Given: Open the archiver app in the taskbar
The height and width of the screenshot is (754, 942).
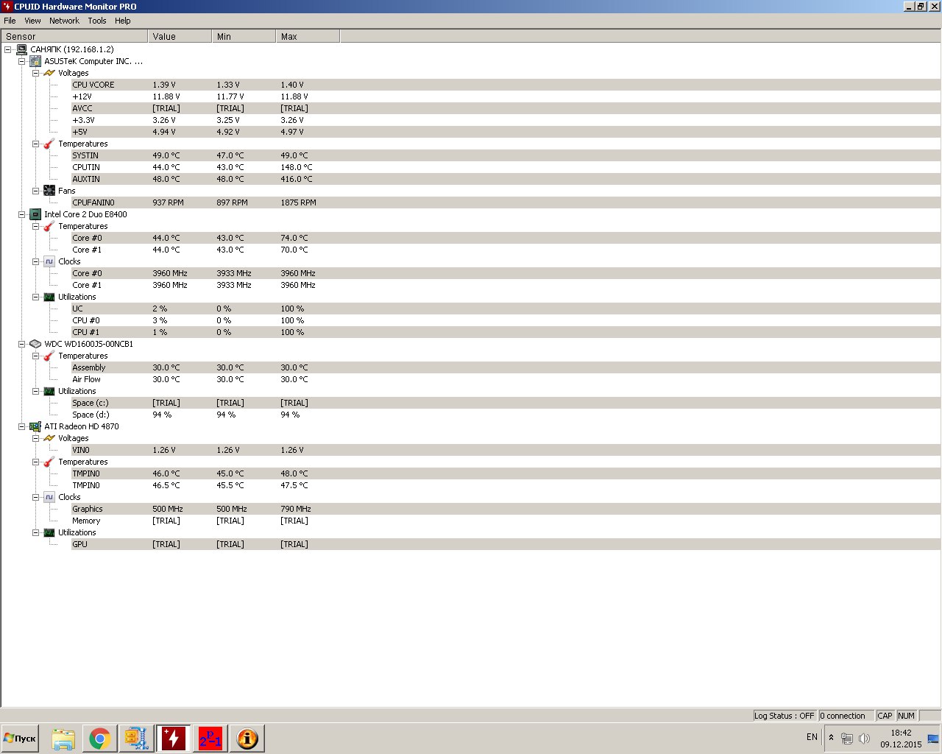Looking at the screenshot, I should coord(137,739).
